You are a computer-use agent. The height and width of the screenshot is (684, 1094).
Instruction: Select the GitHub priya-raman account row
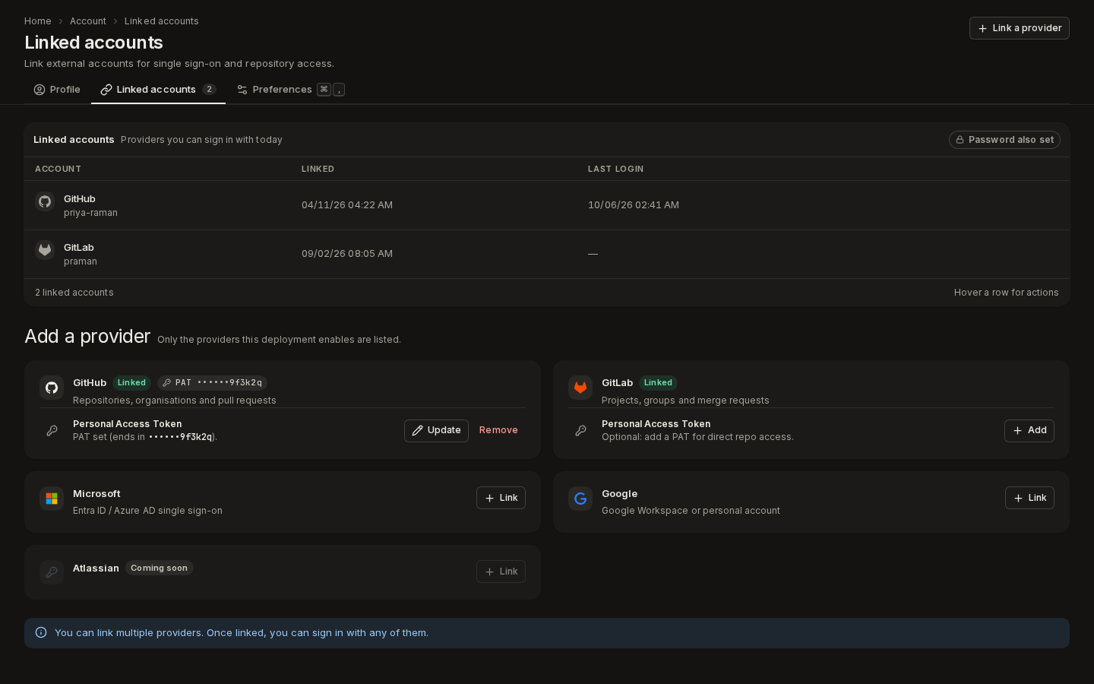(547, 205)
